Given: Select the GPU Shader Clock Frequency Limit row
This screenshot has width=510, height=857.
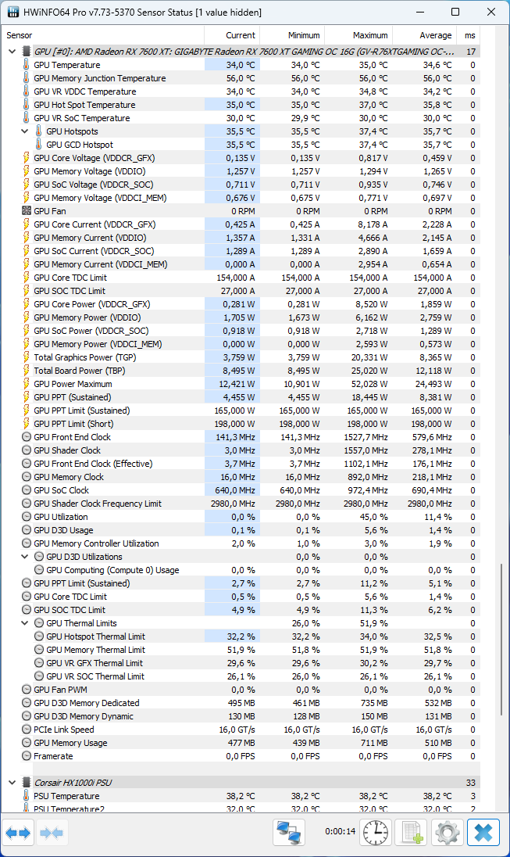Looking at the screenshot, I should 241,504.
